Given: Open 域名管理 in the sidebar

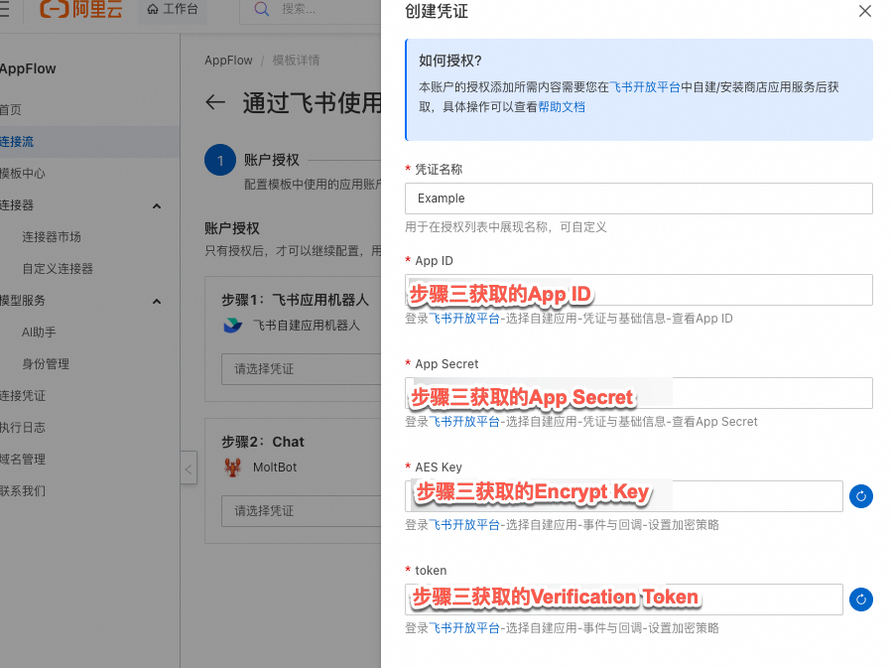Looking at the screenshot, I should pos(22,460).
